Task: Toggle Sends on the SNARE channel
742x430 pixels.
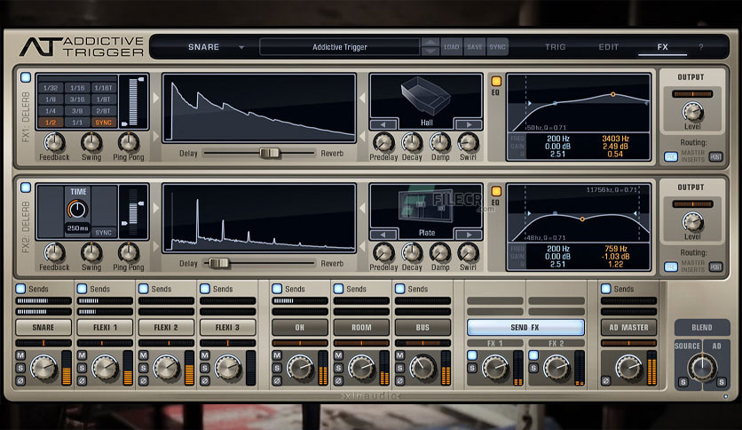Action: pos(20,289)
